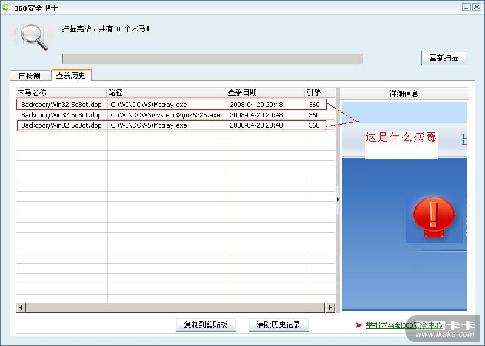
Task: Select the 查杀历史 tab
Action: 70,75
